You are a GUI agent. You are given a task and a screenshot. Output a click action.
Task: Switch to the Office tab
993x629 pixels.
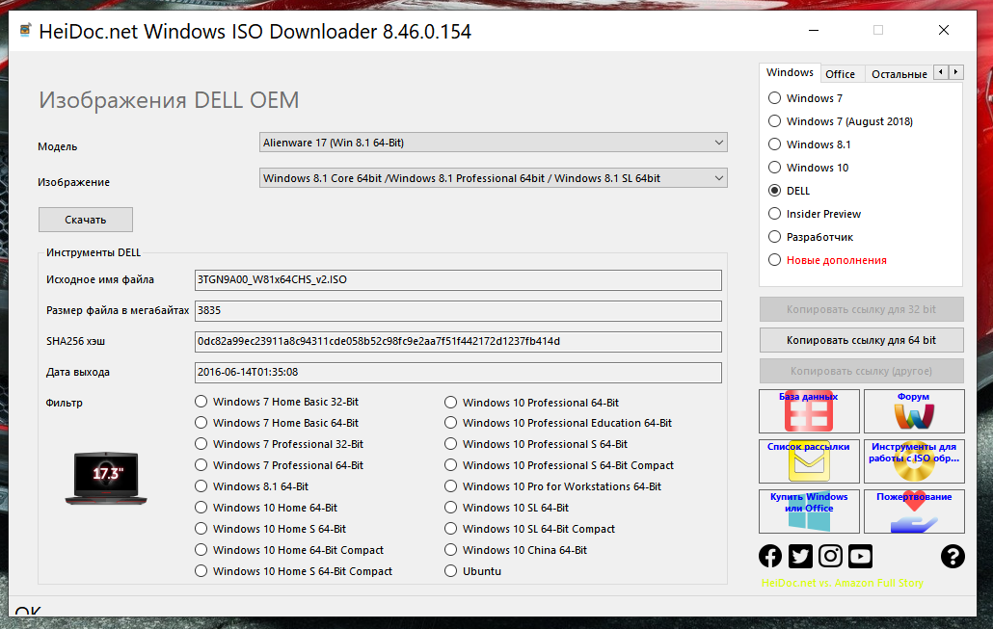[841, 74]
